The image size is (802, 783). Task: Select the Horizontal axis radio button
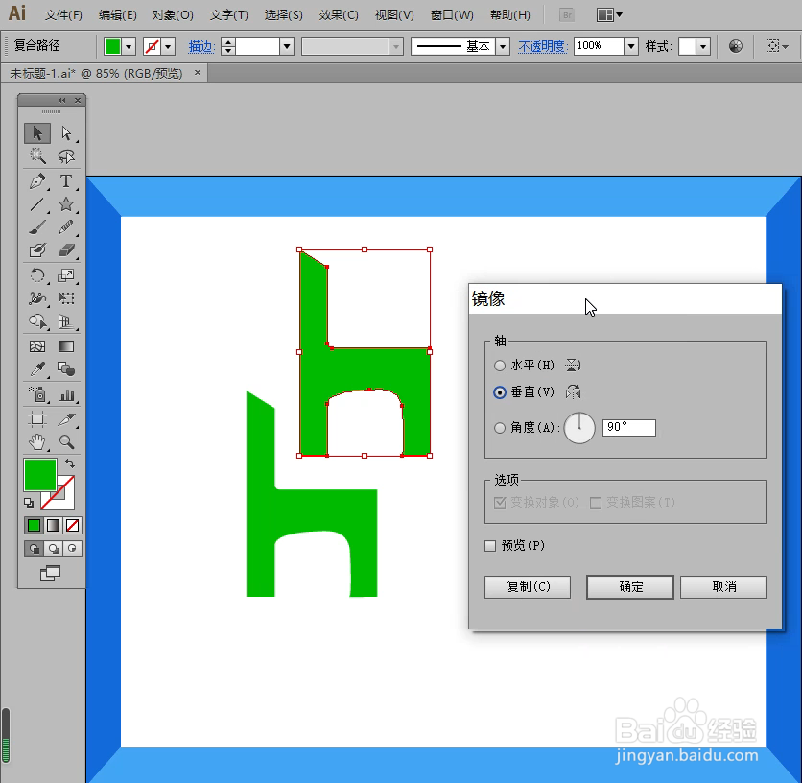coord(500,365)
